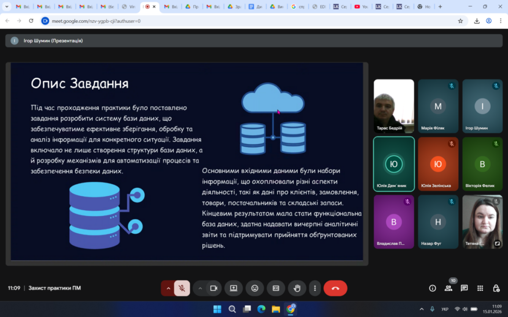Open the emoji reactions icon

[x=254, y=288]
